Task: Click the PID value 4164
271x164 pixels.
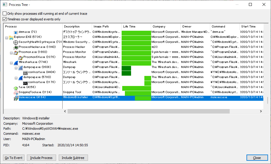Action: (26, 145)
